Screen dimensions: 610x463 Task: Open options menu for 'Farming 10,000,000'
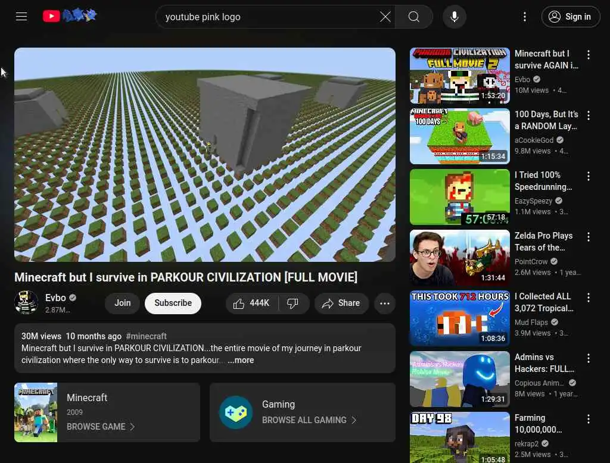[x=588, y=419]
